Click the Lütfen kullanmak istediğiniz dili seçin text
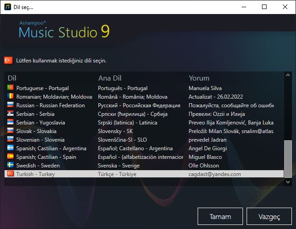The height and width of the screenshot is (229, 296). coord(61,61)
